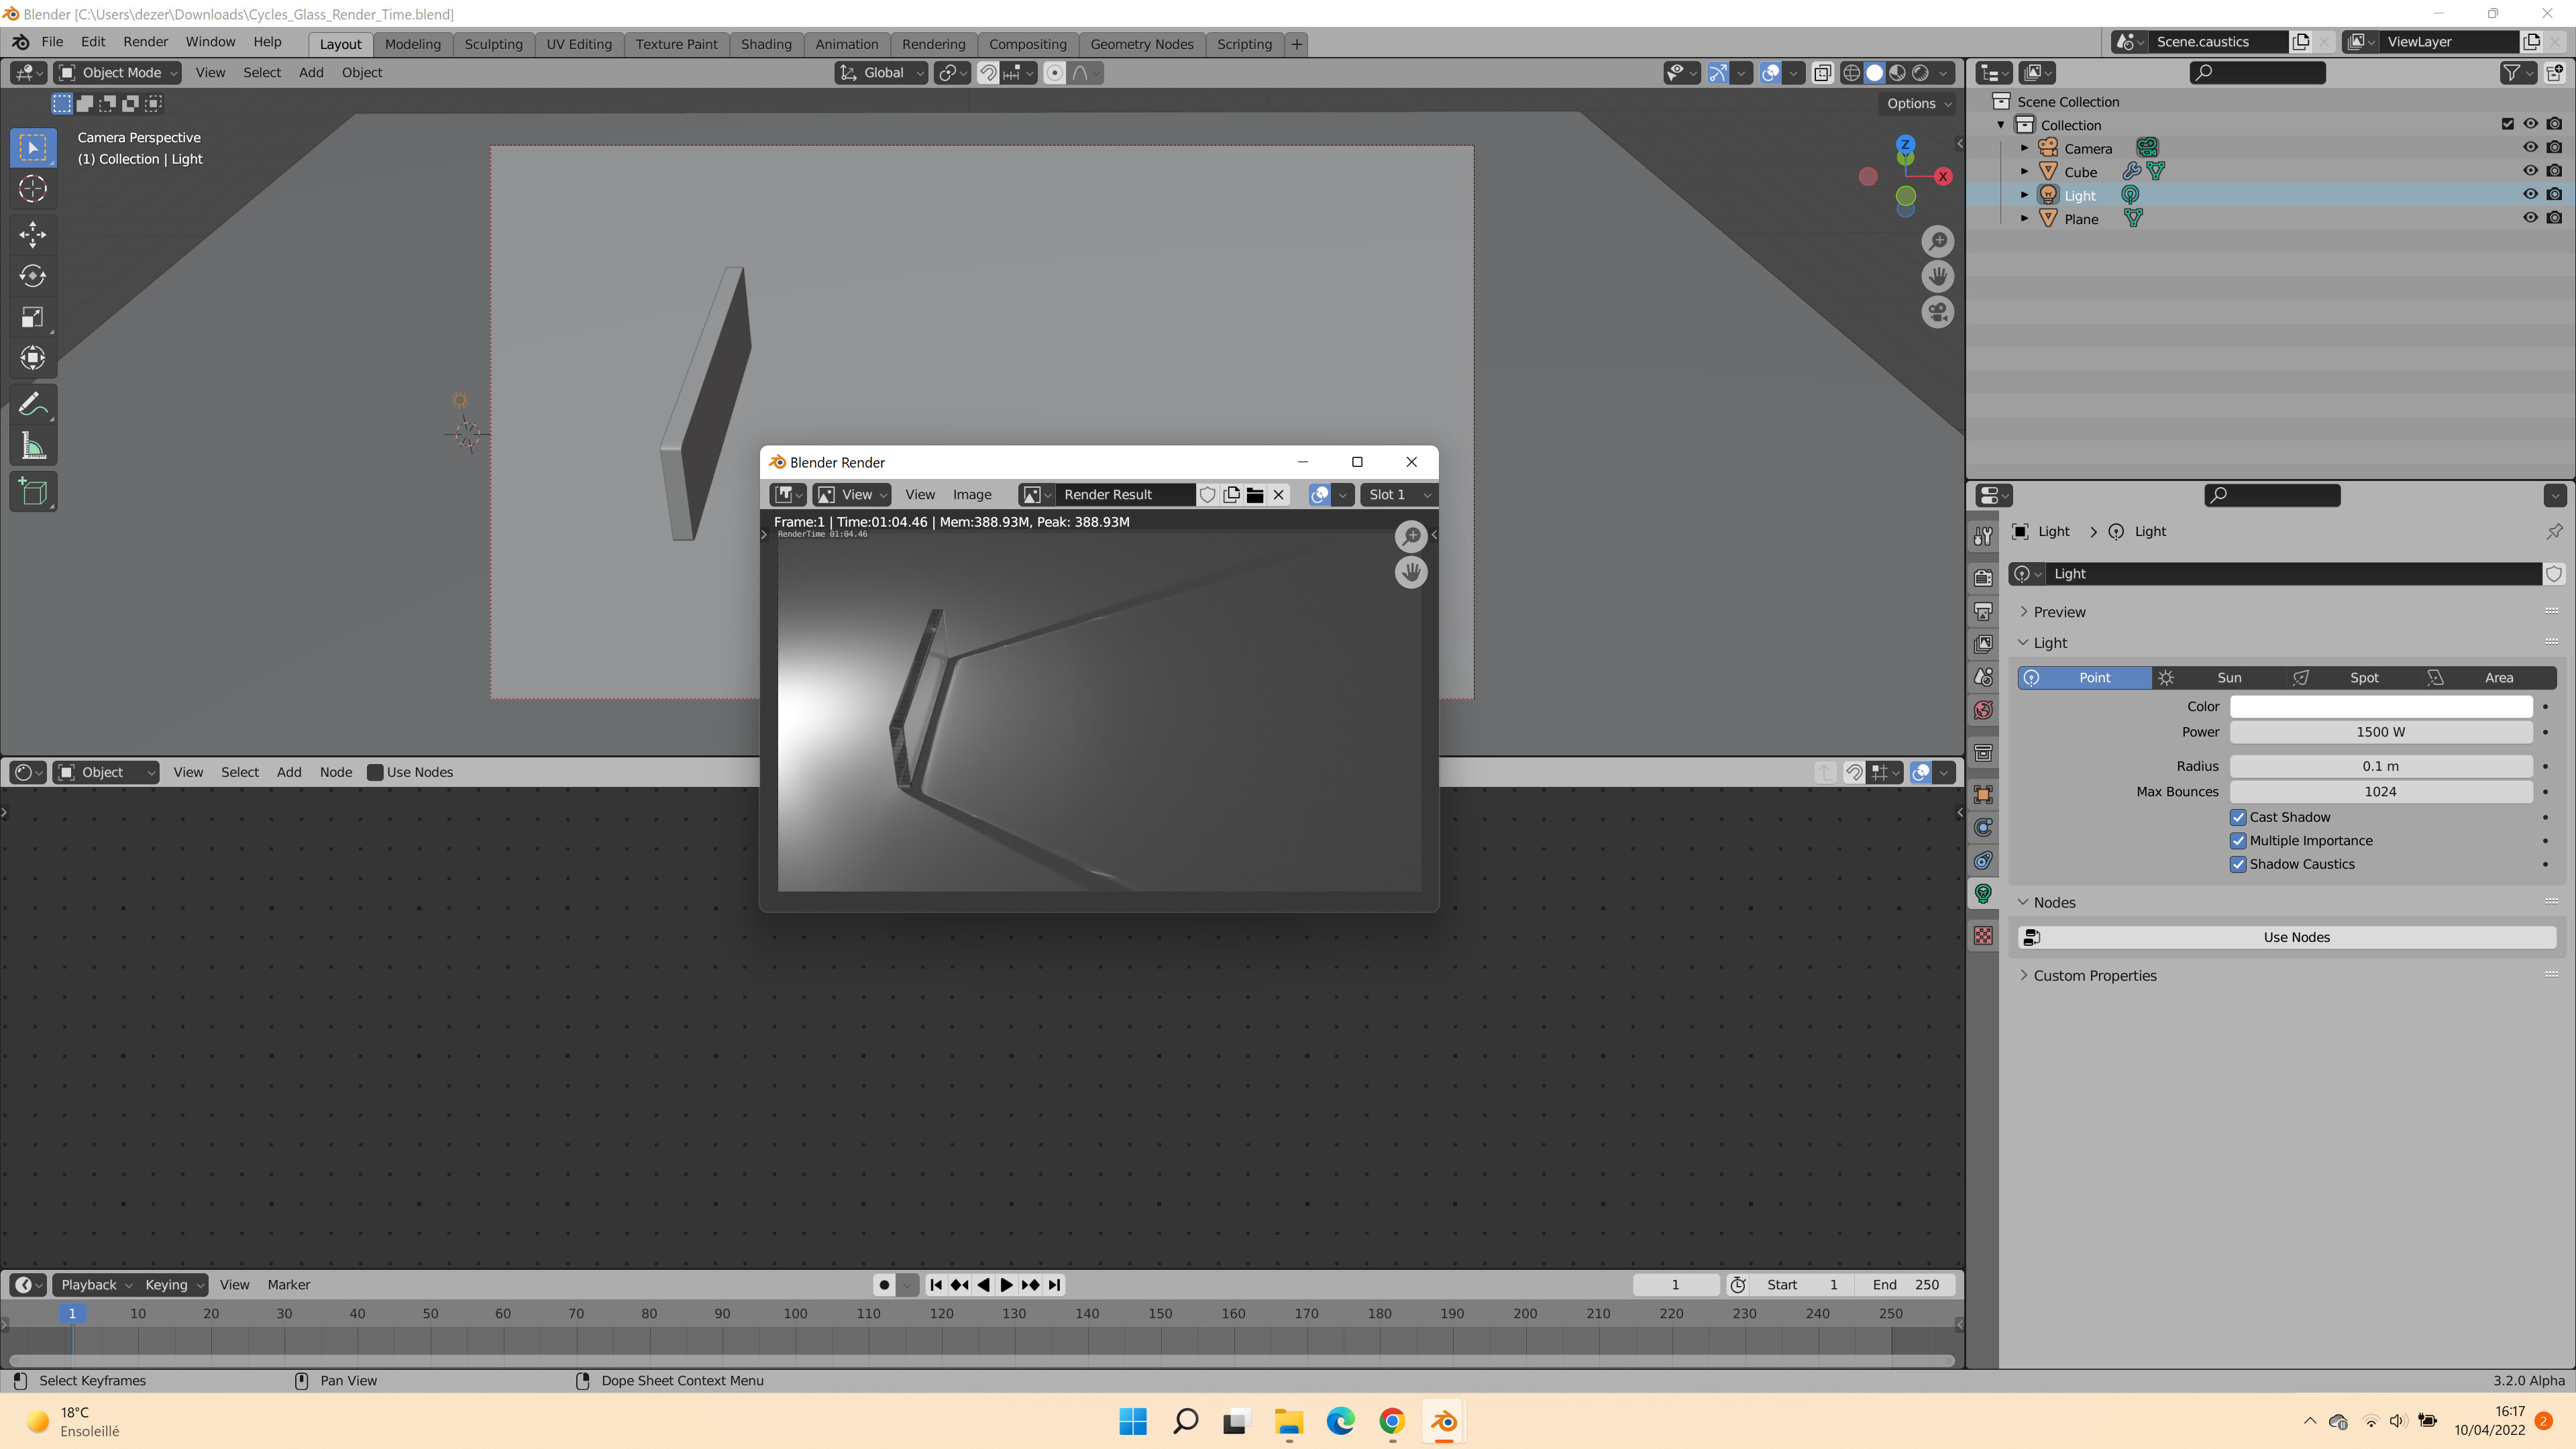Screen dimensions: 2576x1449
Task: Switch to rendered viewport shading
Action: click(x=1921, y=72)
